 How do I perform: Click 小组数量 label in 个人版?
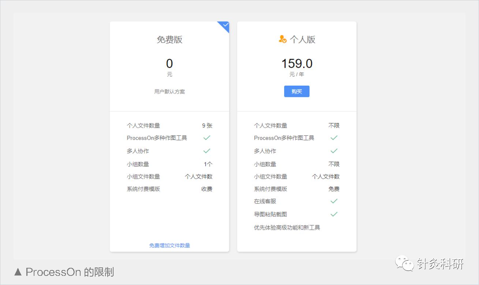click(265, 164)
